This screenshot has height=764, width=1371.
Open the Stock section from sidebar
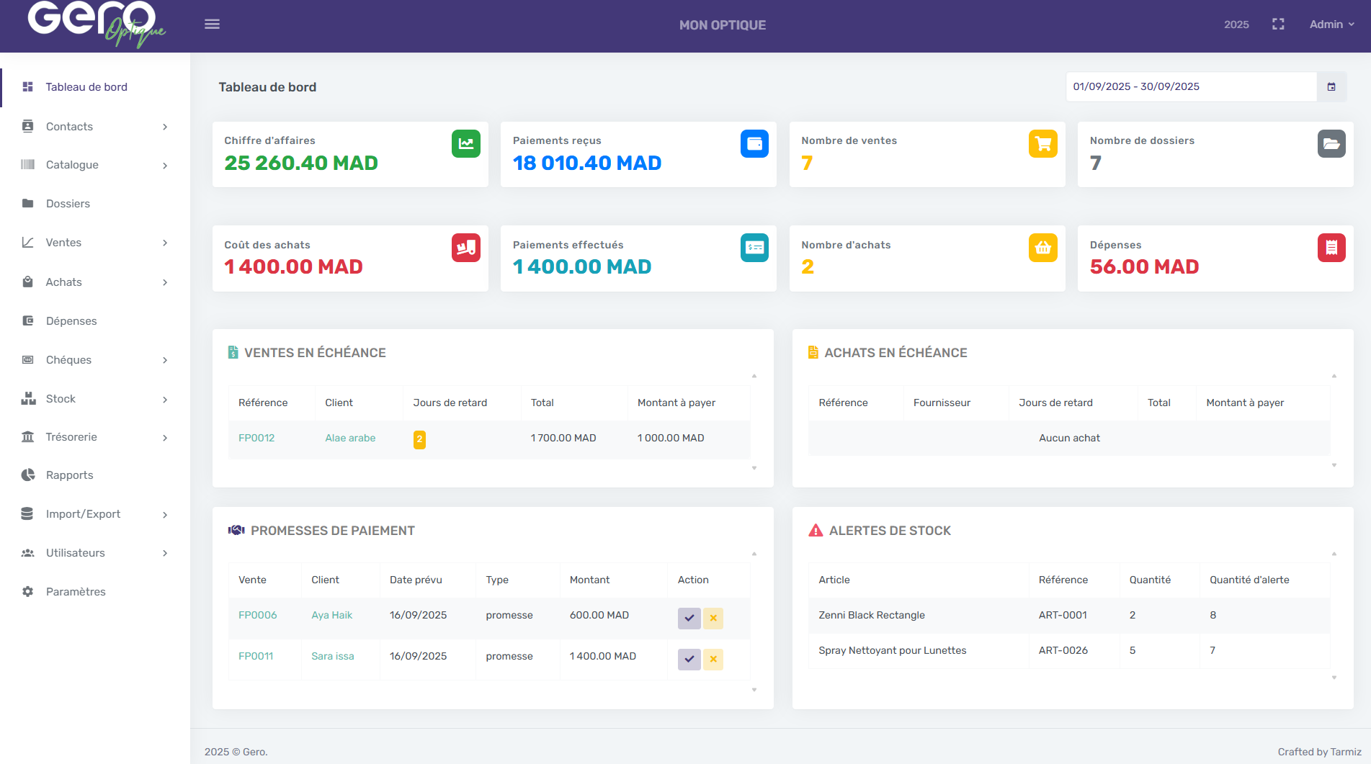61,398
